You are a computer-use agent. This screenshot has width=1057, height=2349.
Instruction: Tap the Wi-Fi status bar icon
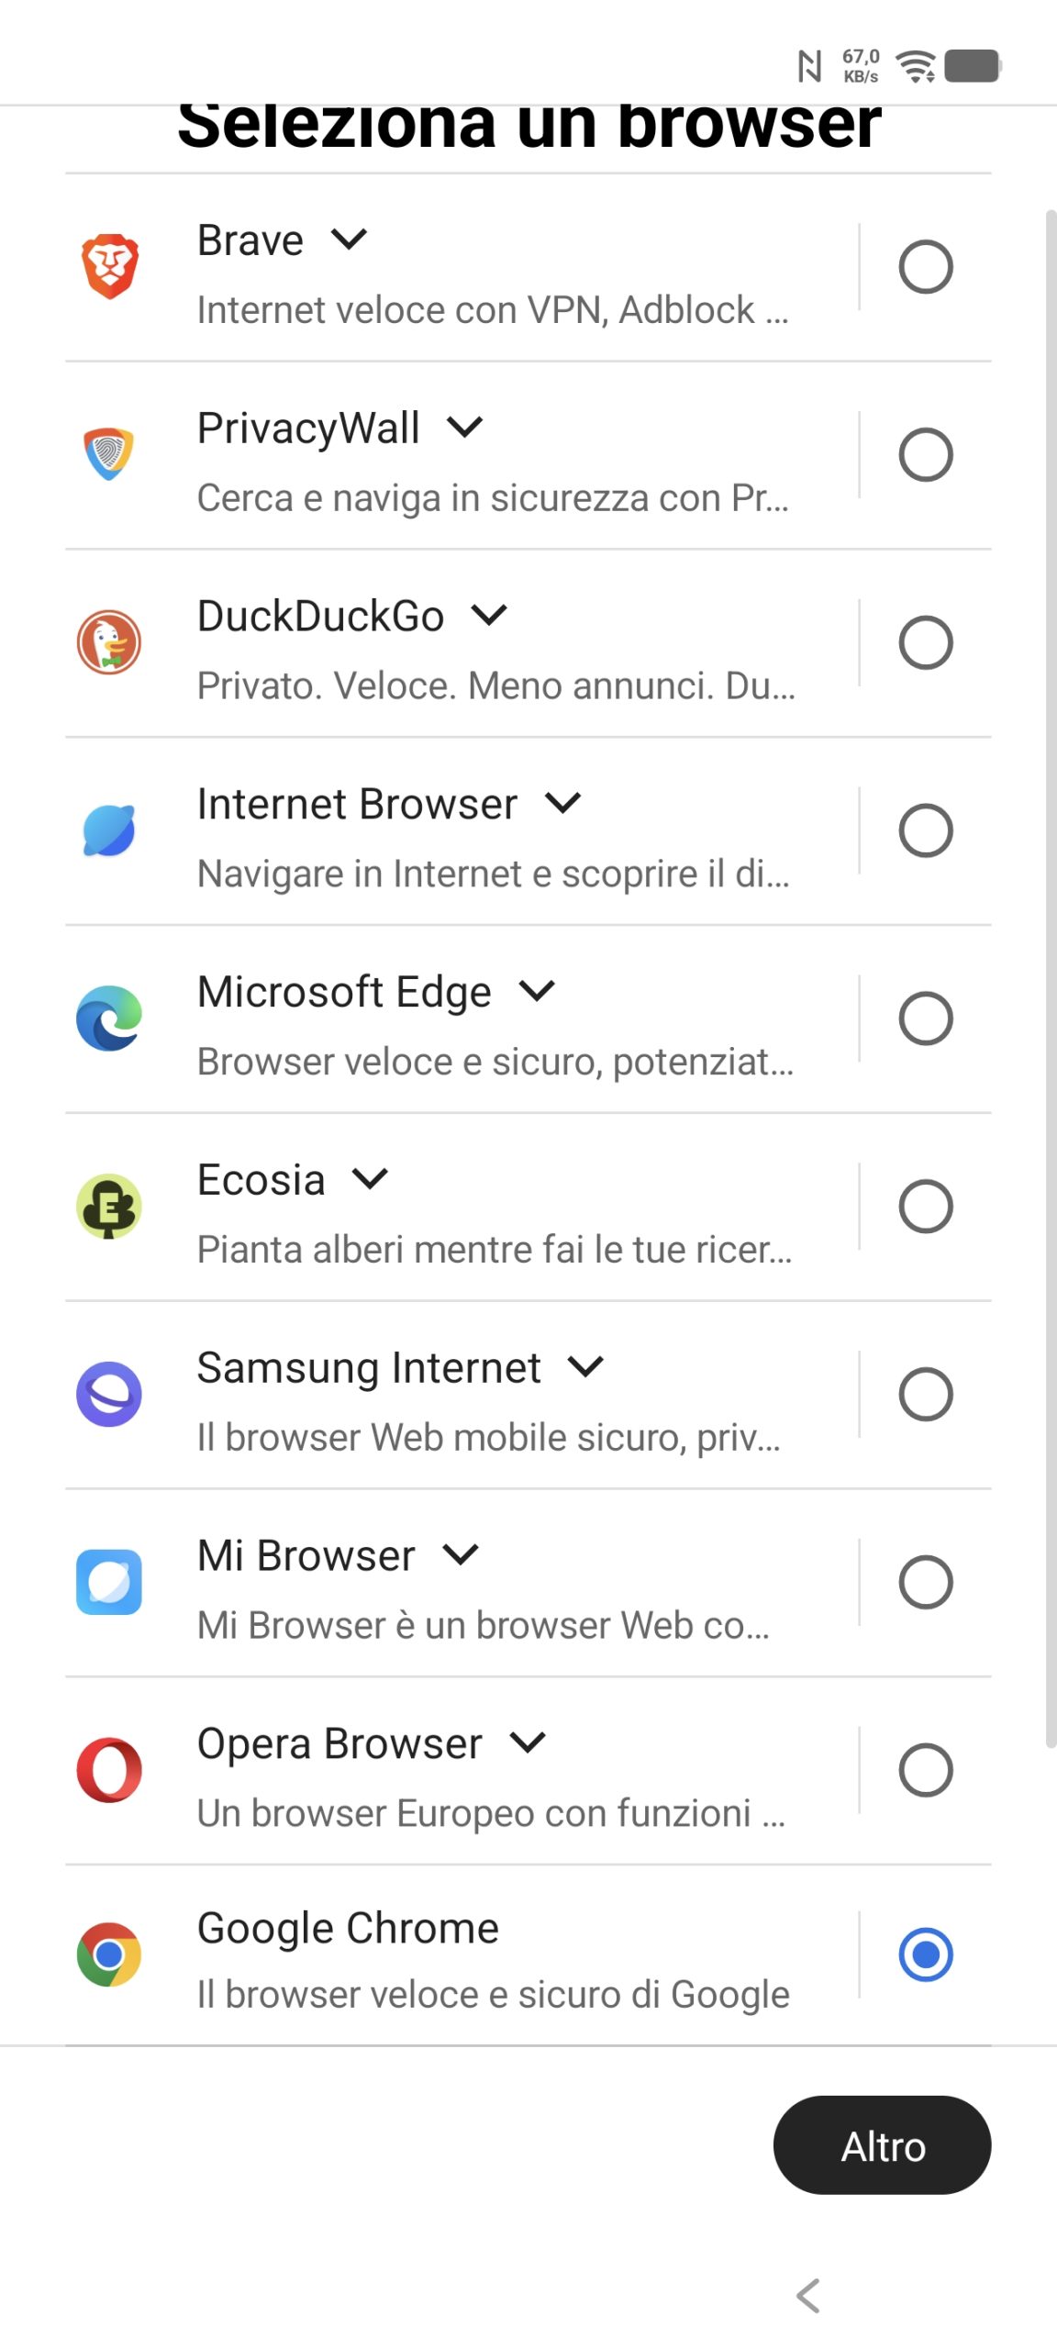pos(916,66)
